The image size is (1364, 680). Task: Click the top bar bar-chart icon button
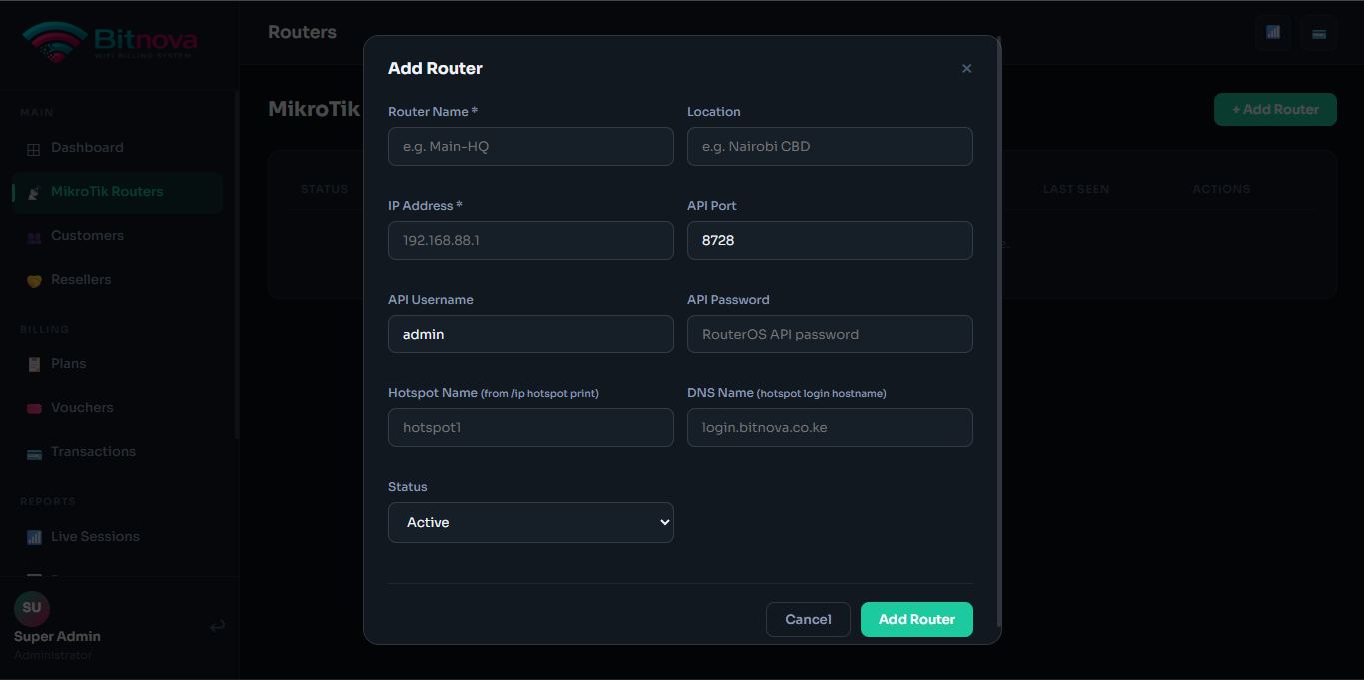pos(1273,33)
